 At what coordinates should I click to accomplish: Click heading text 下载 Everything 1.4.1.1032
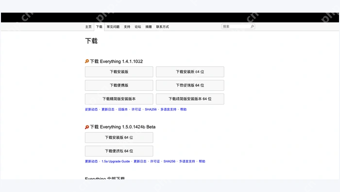(x=116, y=61)
